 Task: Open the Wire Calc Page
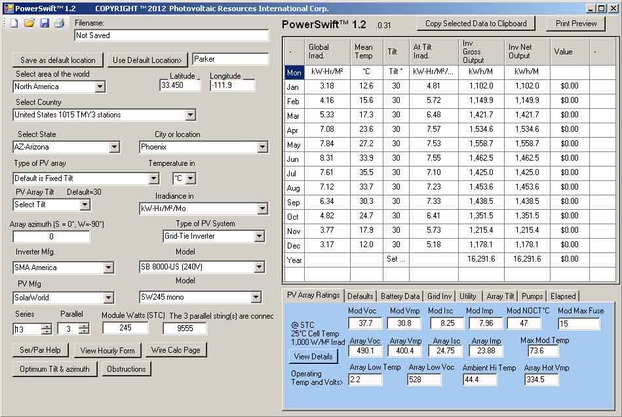click(176, 350)
